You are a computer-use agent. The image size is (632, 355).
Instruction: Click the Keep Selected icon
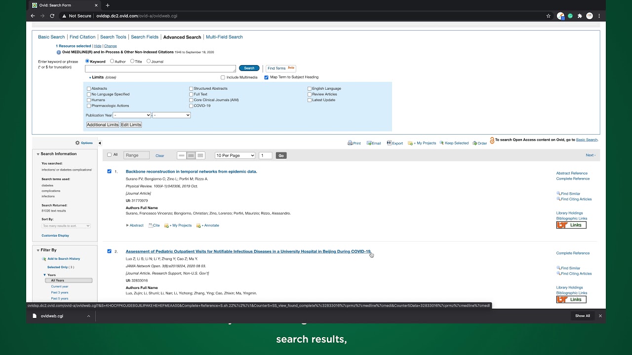click(x=442, y=143)
